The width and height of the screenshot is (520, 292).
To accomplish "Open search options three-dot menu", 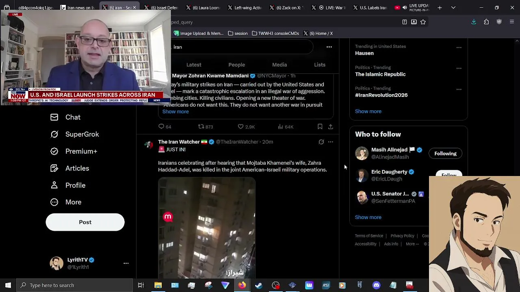I will [x=329, y=47].
